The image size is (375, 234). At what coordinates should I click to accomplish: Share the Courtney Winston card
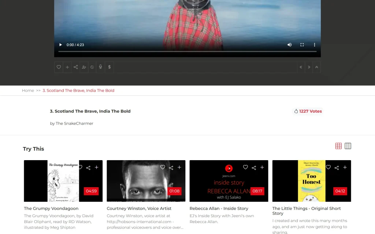171,167
